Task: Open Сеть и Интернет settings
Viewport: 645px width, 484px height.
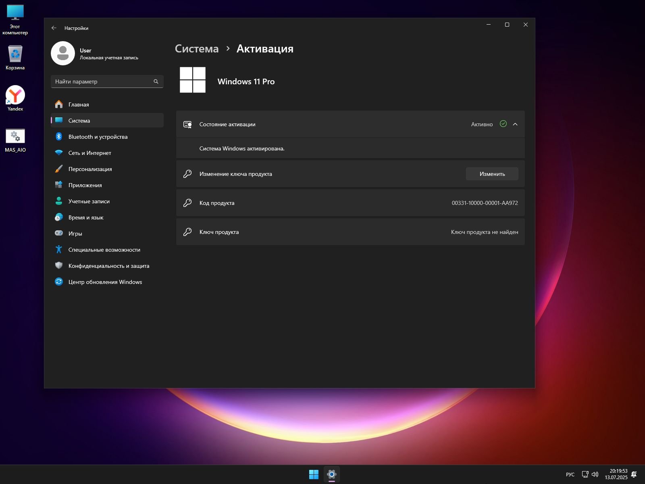Action: pos(107,153)
